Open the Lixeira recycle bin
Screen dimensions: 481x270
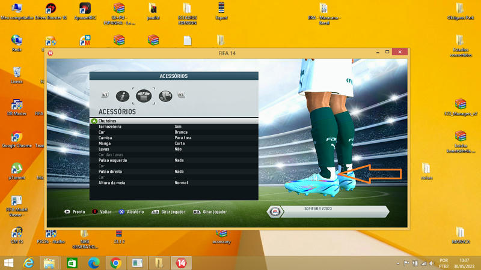pos(17,76)
